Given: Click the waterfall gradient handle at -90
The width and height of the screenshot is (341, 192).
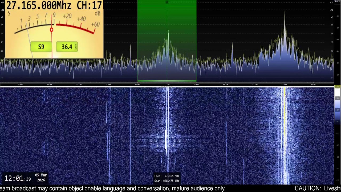Looking at the screenshot, I should pyautogui.click(x=337, y=110).
